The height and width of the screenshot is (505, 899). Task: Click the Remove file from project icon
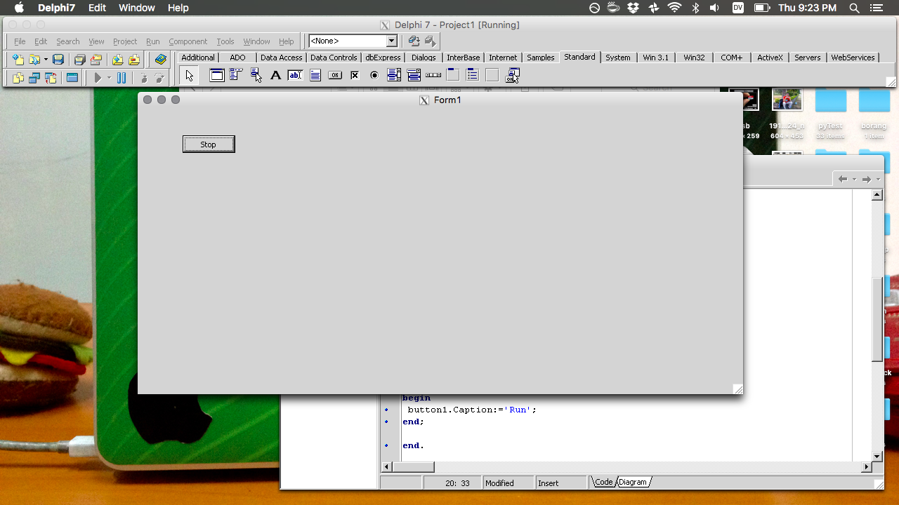tap(134, 60)
